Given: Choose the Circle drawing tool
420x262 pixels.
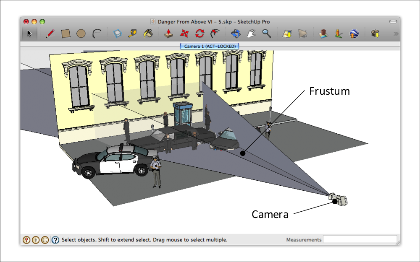Looking at the screenshot, I should tap(81, 34).
